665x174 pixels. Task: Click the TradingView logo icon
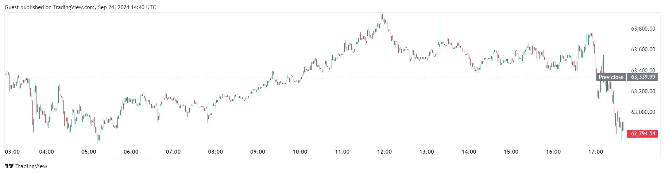click(x=9, y=166)
